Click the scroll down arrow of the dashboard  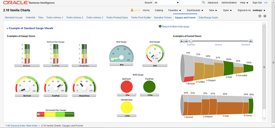(x=264, y=118)
